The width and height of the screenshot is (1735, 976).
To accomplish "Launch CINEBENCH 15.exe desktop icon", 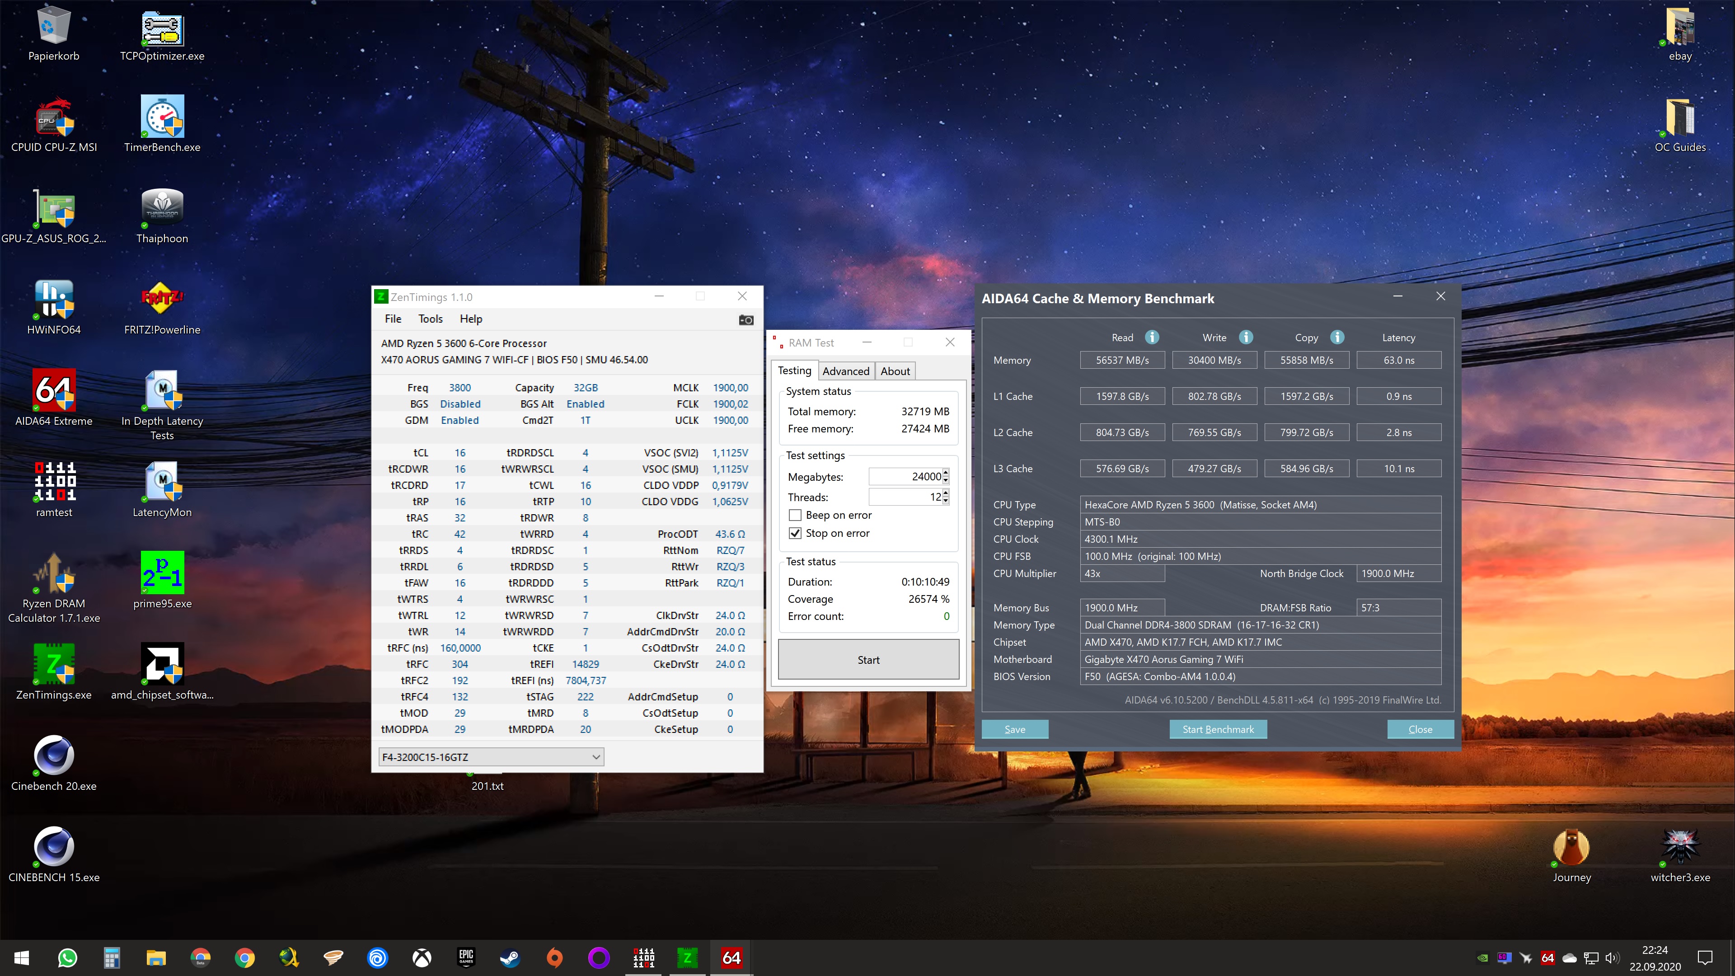I will 54,855.
